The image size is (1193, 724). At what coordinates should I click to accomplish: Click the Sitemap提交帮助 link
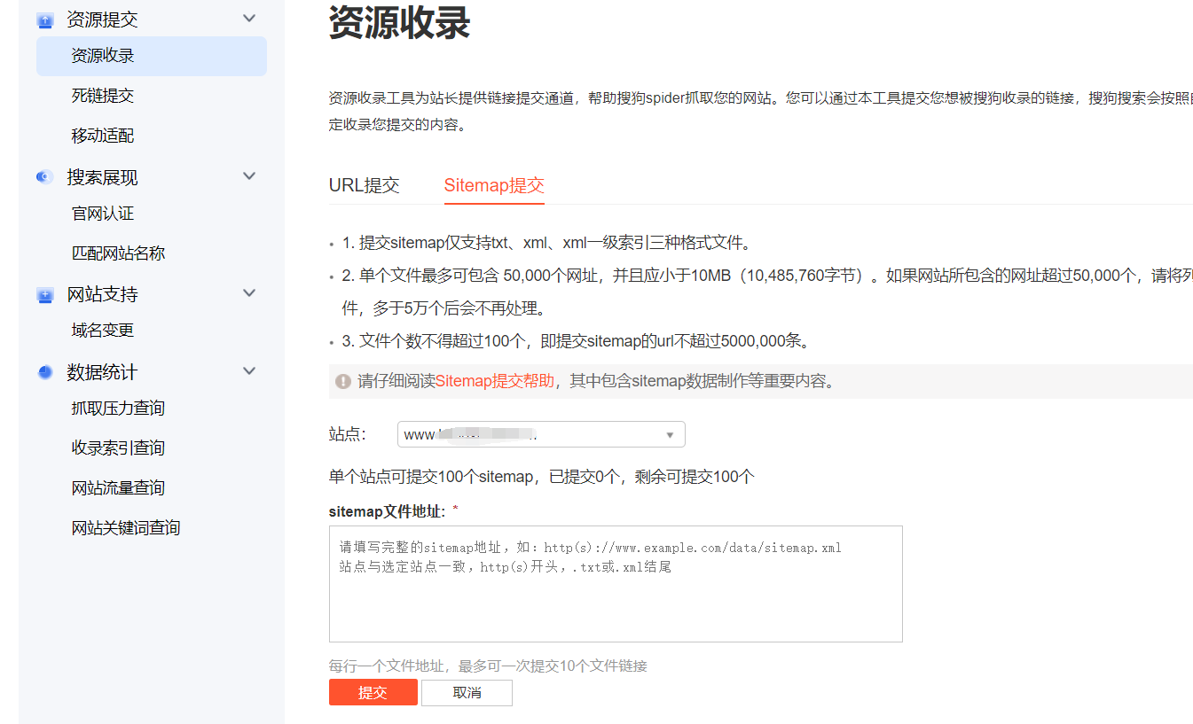point(494,381)
